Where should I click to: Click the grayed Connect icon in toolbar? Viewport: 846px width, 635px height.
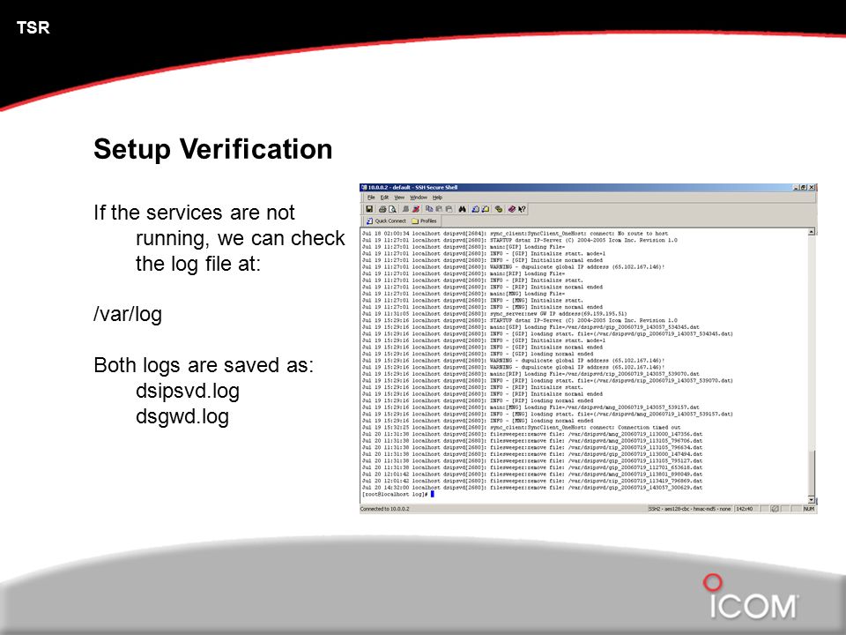coord(405,209)
